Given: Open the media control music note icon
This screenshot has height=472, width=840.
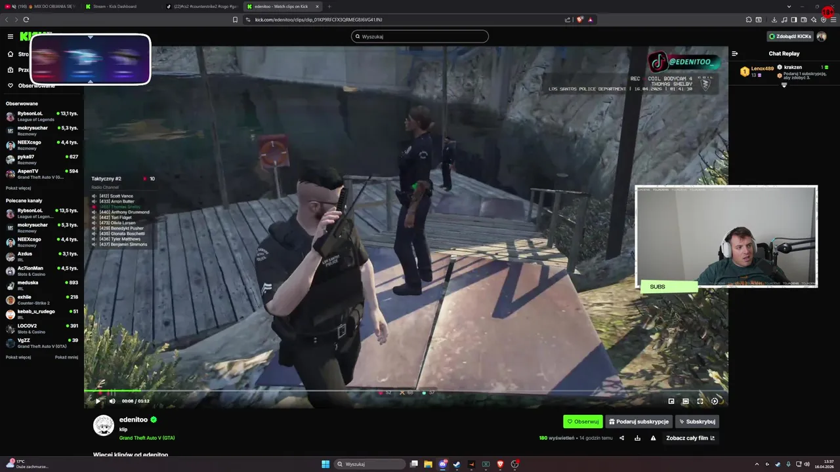Looking at the screenshot, I should pos(784,20).
